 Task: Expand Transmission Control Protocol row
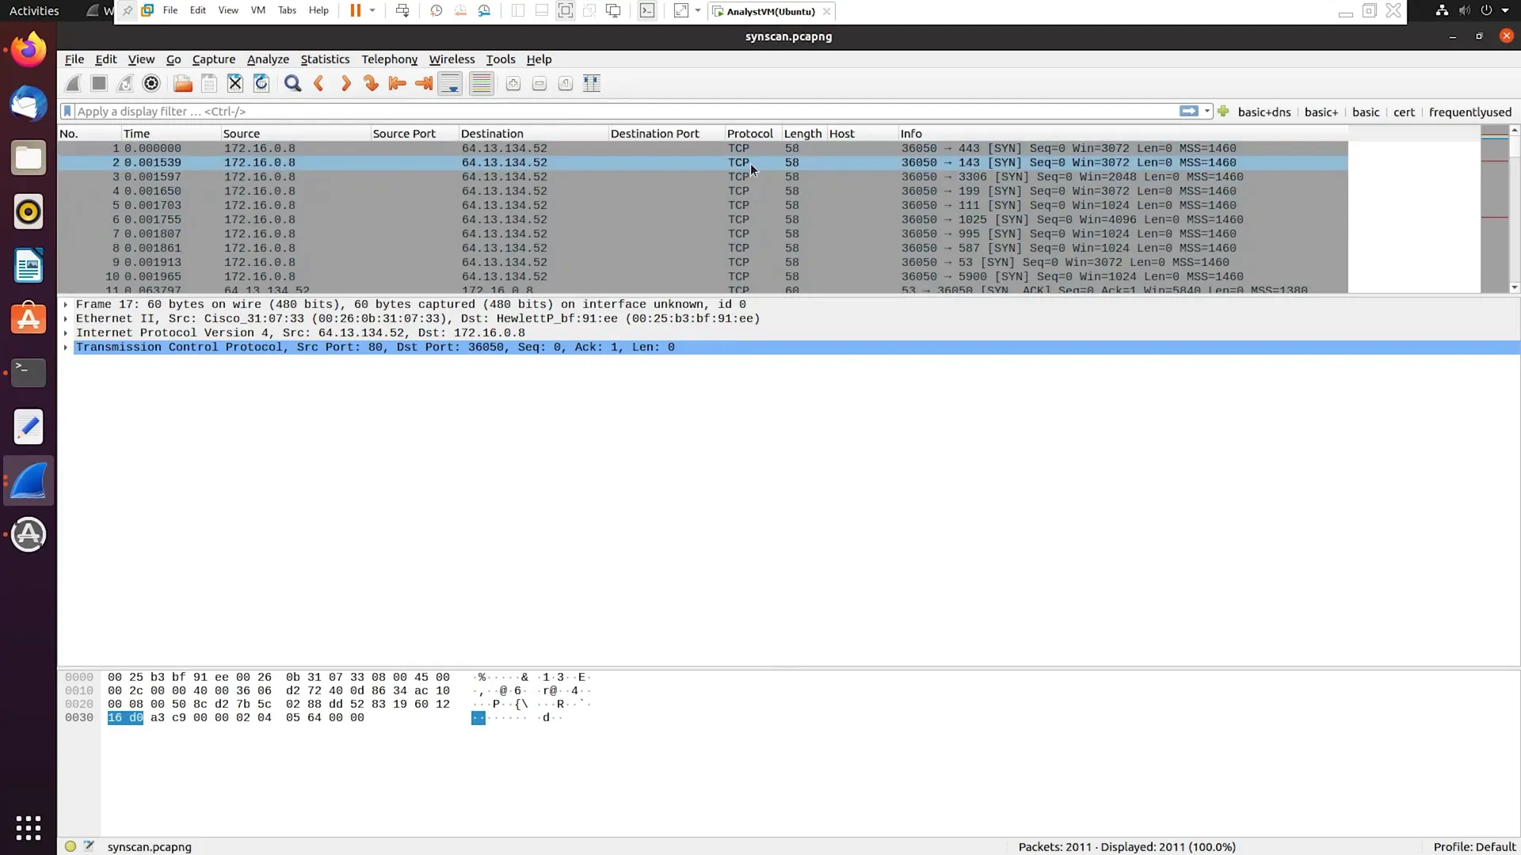tap(66, 347)
